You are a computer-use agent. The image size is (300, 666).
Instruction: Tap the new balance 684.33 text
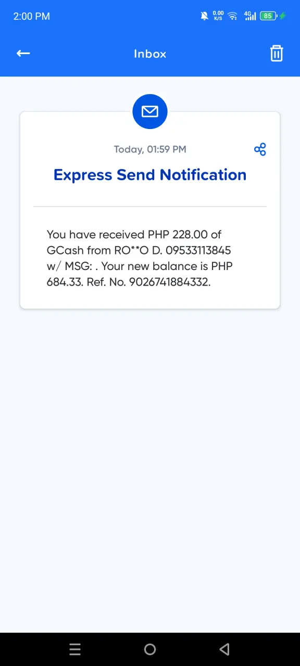[x=63, y=283]
